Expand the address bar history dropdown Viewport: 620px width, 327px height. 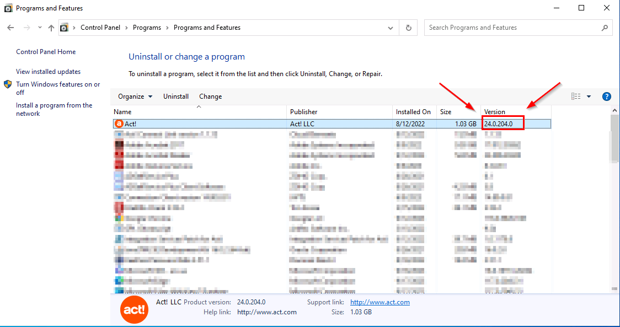[391, 28]
